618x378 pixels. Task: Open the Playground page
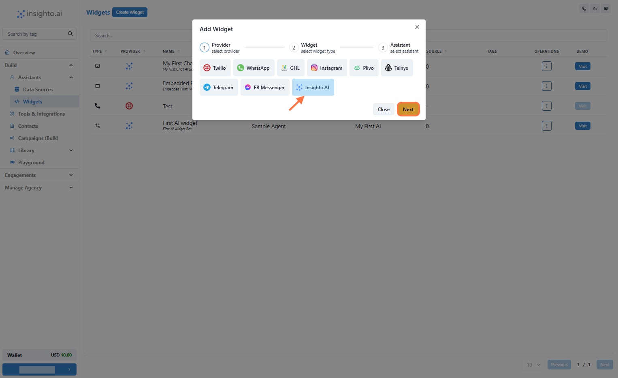(x=31, y=162)
